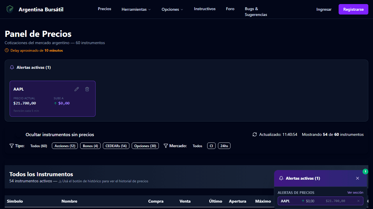The height and width of the screenshot is (209, 373).
Task: Select Tipo filter Todos (60)
Action: click(39, 146)
